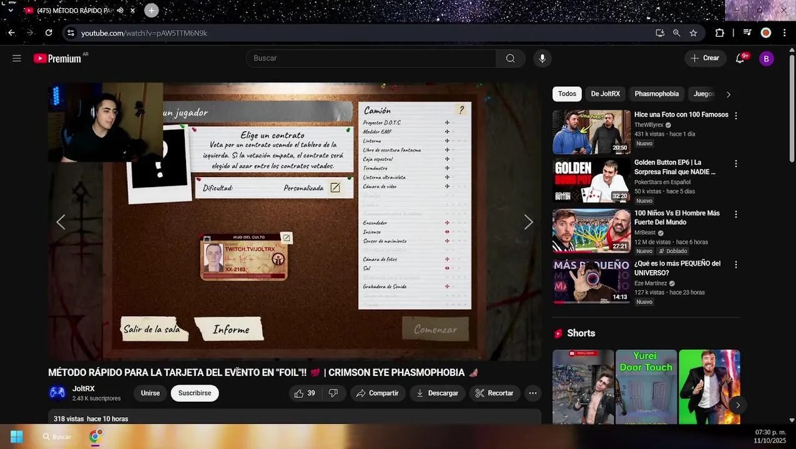Image resolution: width=796 pixels, height=449 pixels.
Task: Select the Juegos filter chip
Action: click(x=704, y=94)
